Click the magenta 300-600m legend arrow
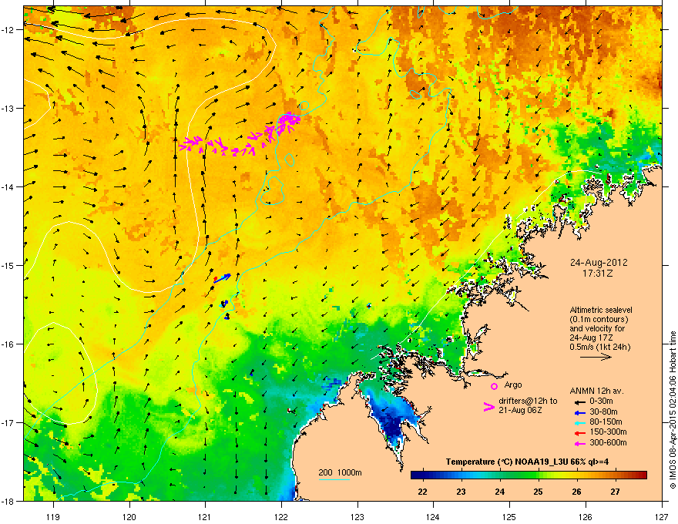The height and width of the screenshot is (524, 678). (580, 443)
